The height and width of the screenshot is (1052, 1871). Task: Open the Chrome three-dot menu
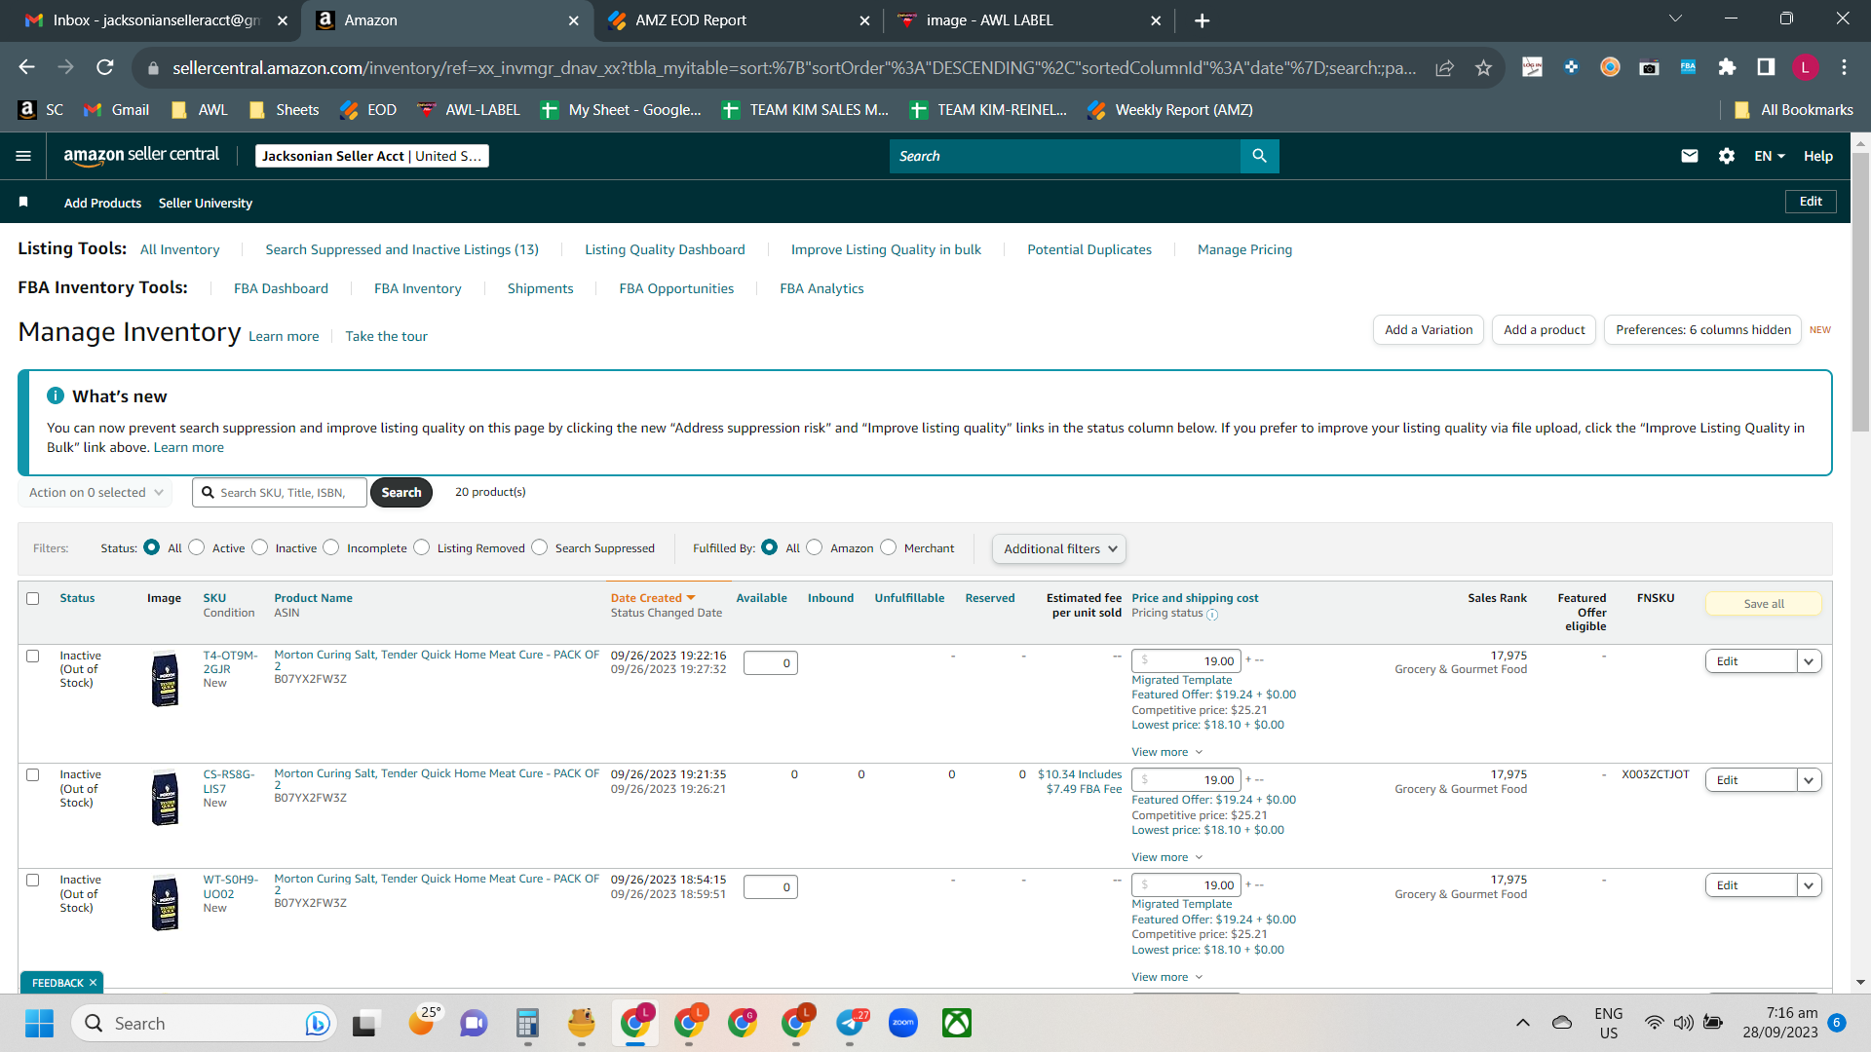coord(1844,67)
